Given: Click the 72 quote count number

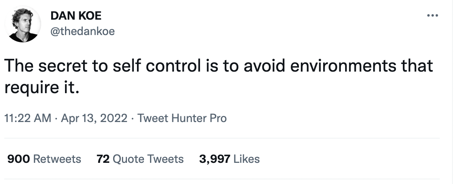Looking at the screenshot, I should point(103,159).
